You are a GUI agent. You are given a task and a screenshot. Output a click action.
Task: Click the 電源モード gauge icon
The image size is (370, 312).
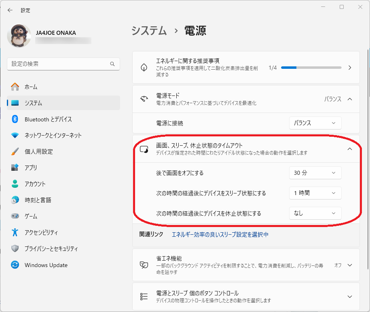[144, 99]
